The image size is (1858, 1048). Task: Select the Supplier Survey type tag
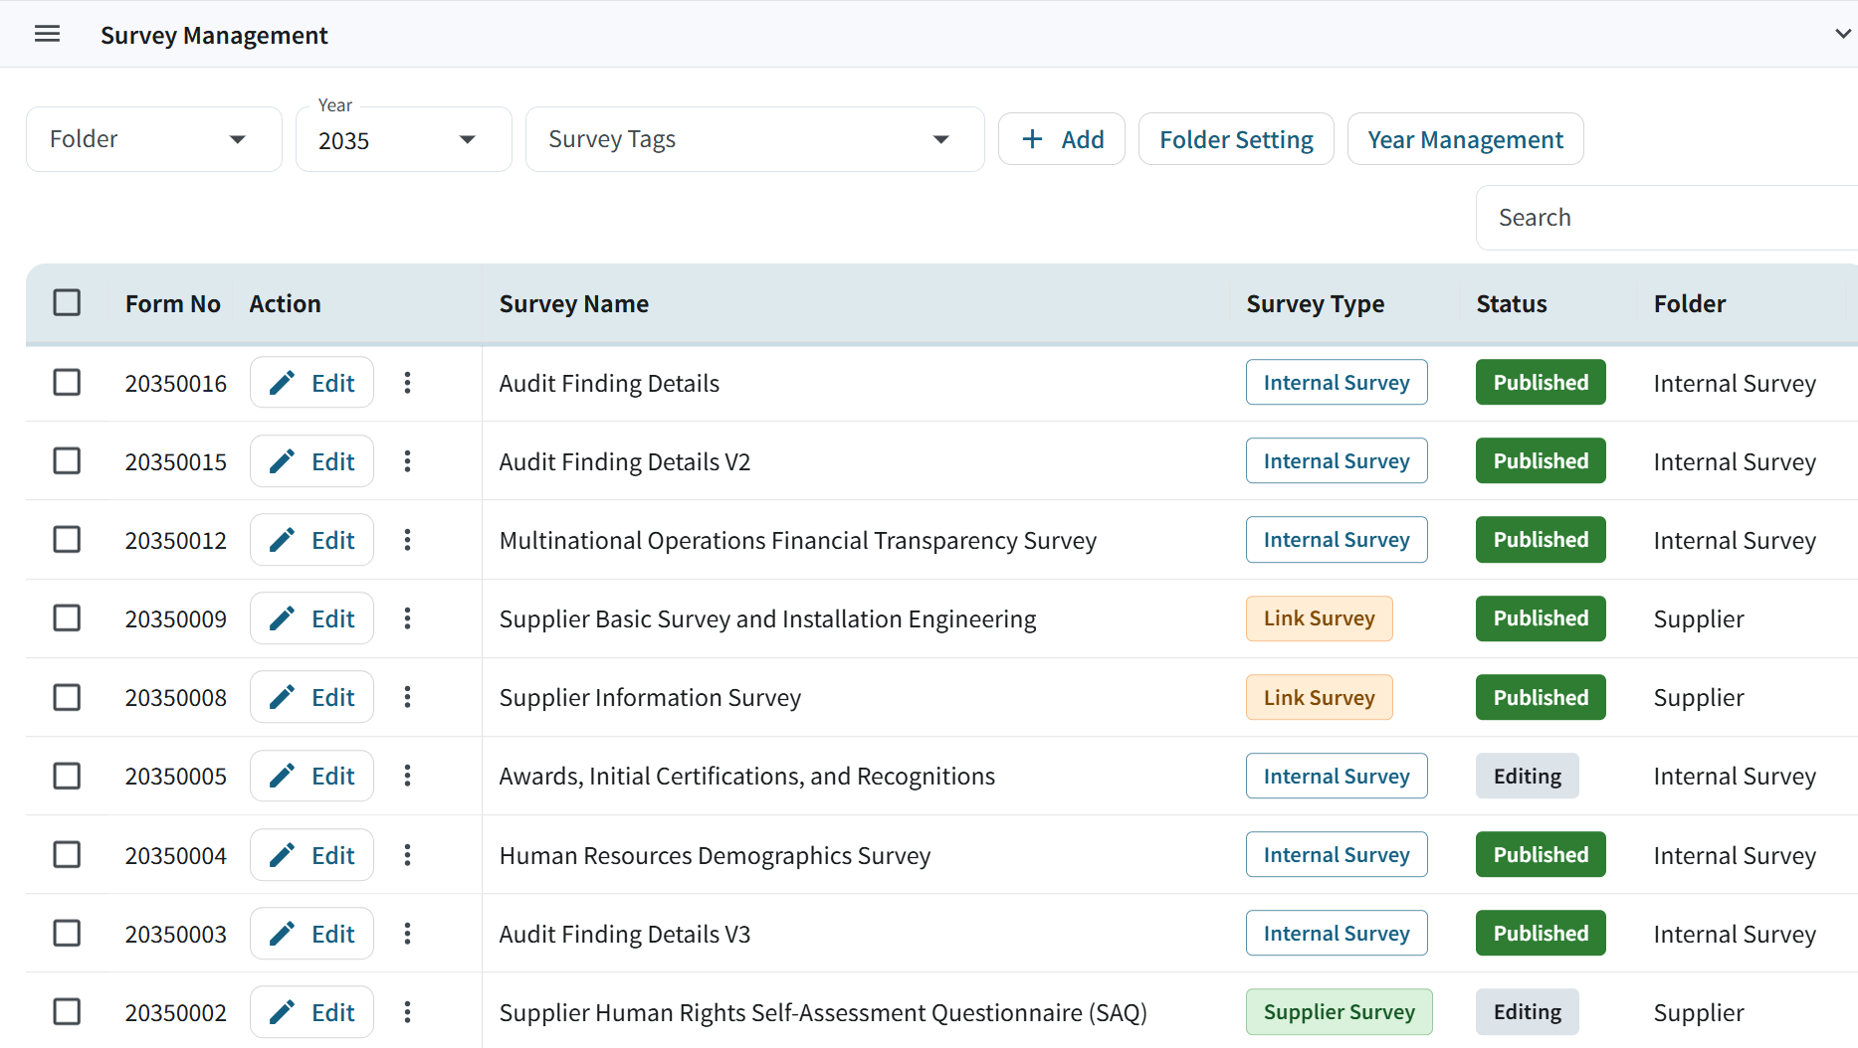(x=1339, y=1011)
